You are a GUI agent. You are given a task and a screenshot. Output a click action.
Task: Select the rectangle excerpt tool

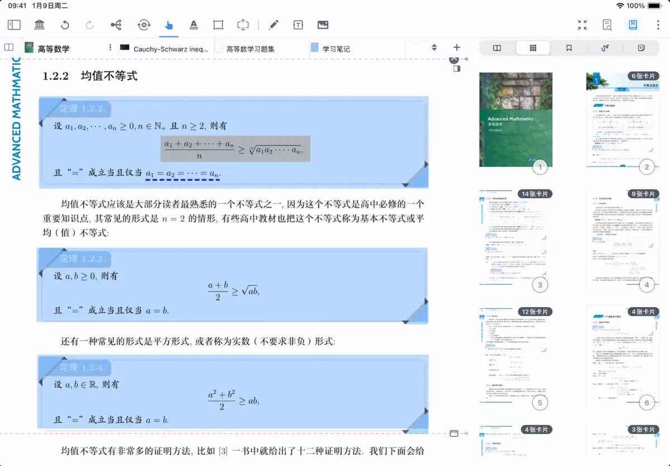point(218,25)
